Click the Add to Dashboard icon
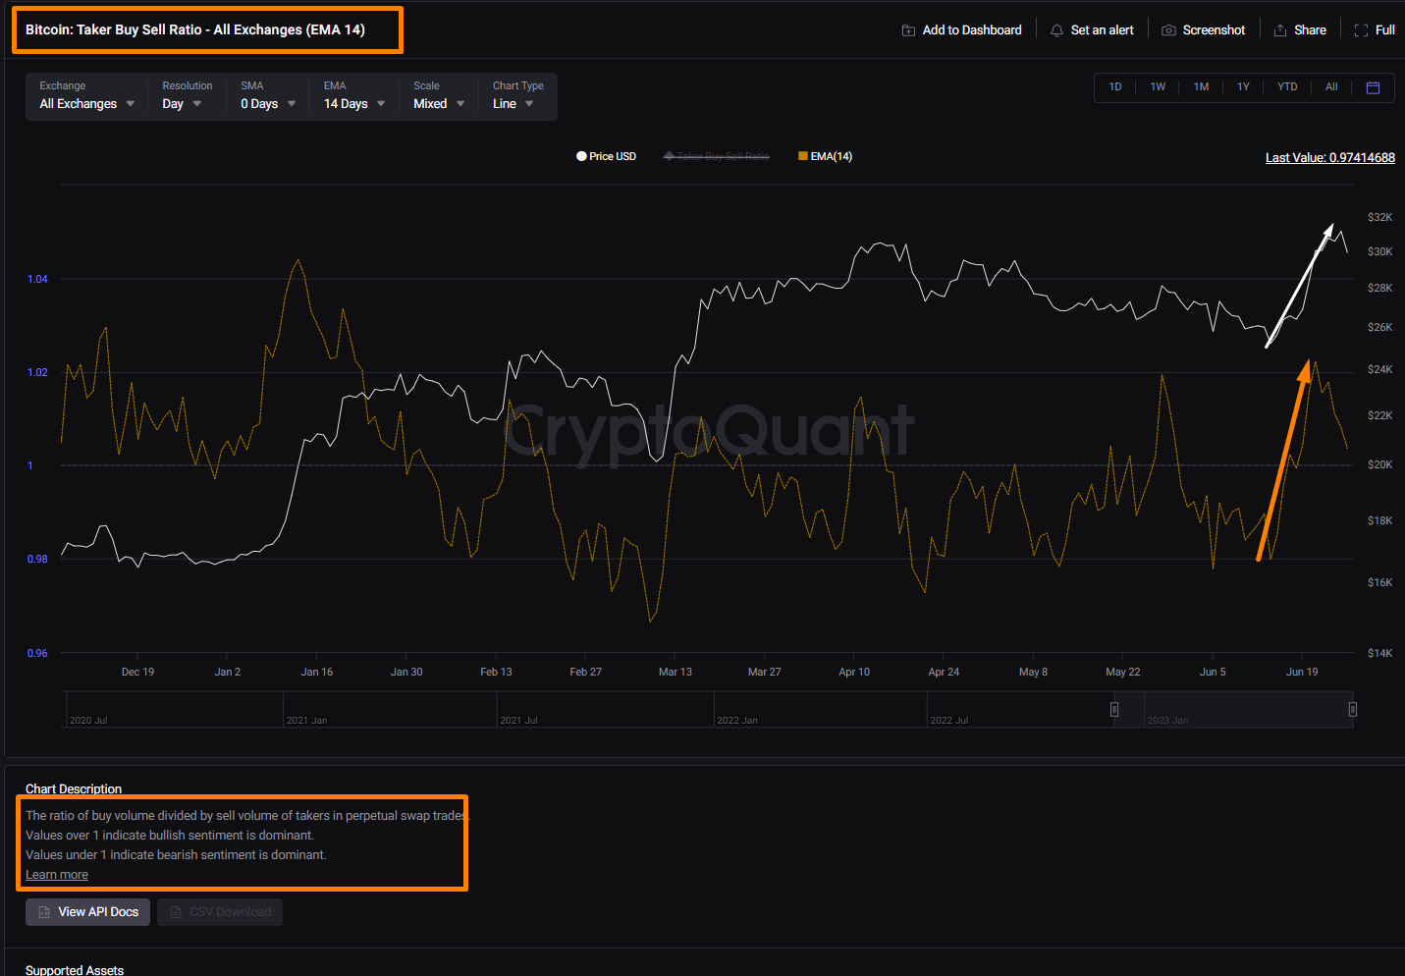 [908, 30]
